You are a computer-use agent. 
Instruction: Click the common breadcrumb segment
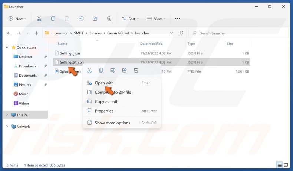pos(61,33)
